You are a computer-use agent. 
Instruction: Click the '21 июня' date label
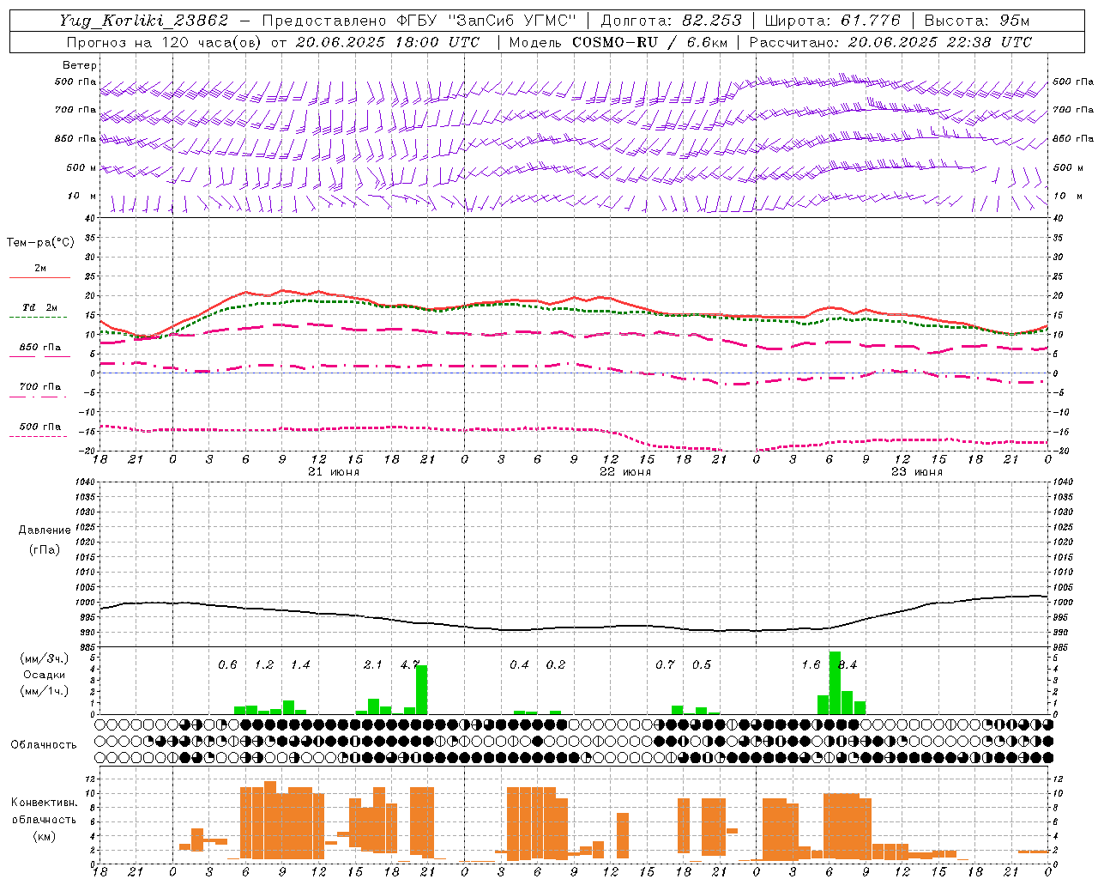click(333, 472)
